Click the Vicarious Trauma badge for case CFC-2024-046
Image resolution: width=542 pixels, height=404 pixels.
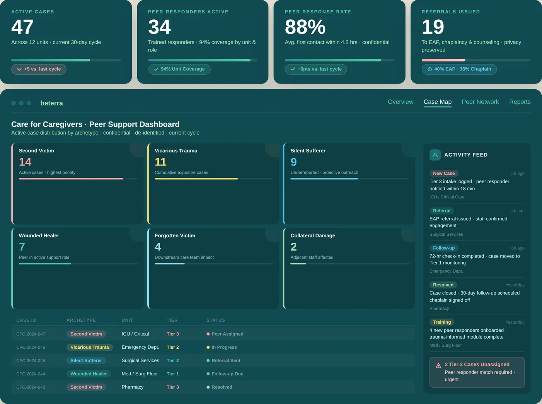tap(90, 347)
